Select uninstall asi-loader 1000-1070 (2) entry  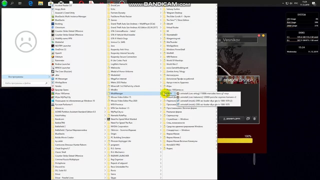tap(208, 101)
